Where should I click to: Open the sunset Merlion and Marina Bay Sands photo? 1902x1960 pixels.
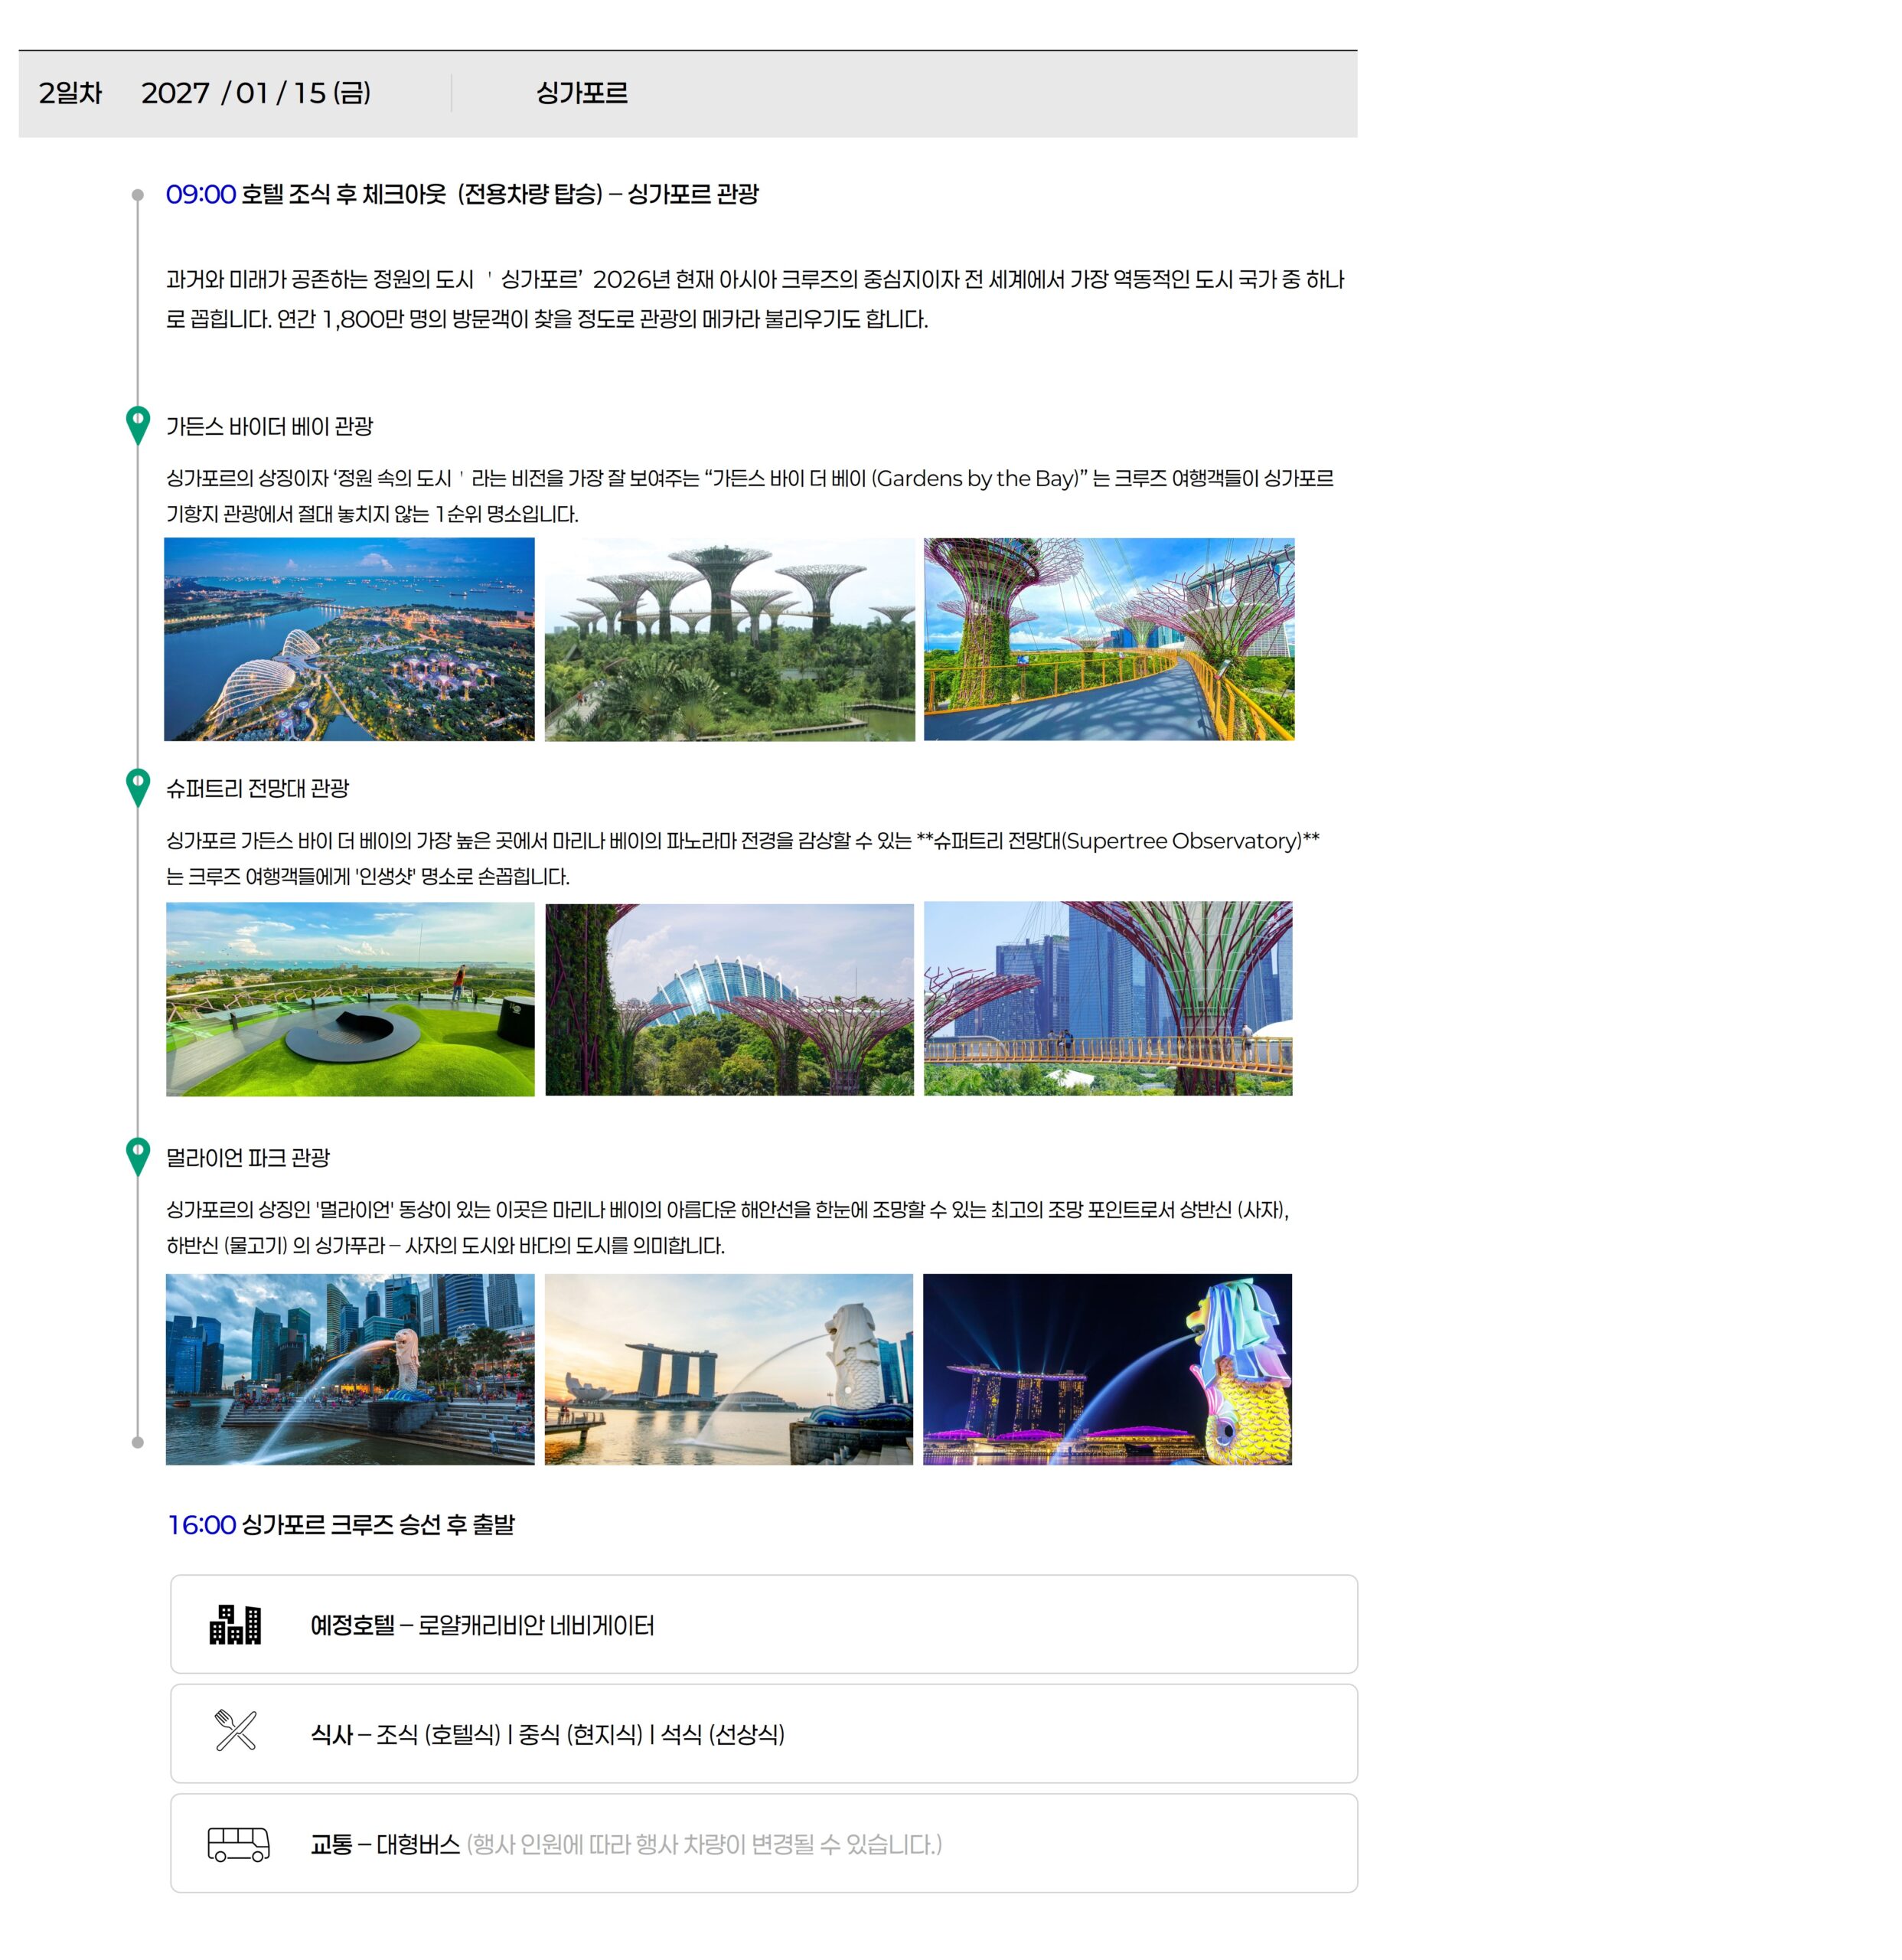pyautogui.click(x=729, y=1369)
